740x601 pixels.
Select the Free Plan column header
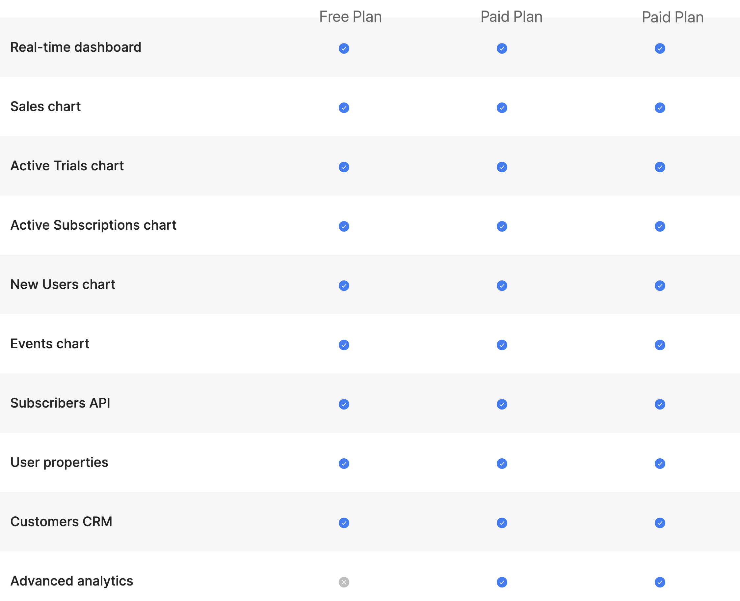click(350, 16)
